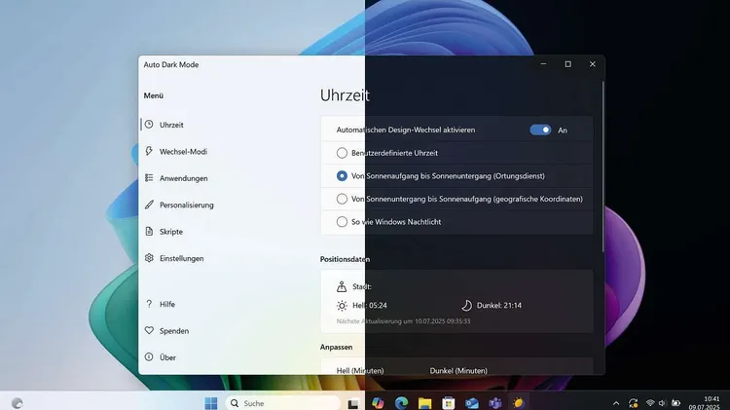
Task: Open the clock and date on taskbar
Action: click(704, 403)
